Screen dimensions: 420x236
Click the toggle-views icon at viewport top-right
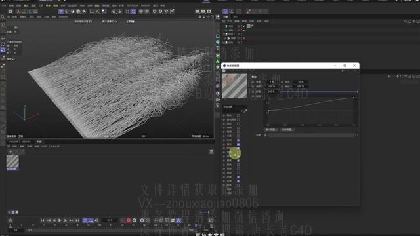[213, 17]
